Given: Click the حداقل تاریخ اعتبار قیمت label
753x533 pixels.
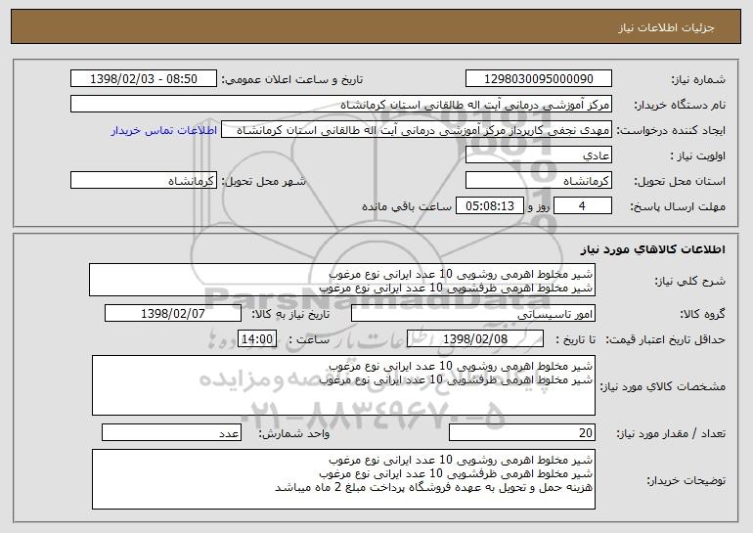Looking at the screenshot, I should coord(665,340).
